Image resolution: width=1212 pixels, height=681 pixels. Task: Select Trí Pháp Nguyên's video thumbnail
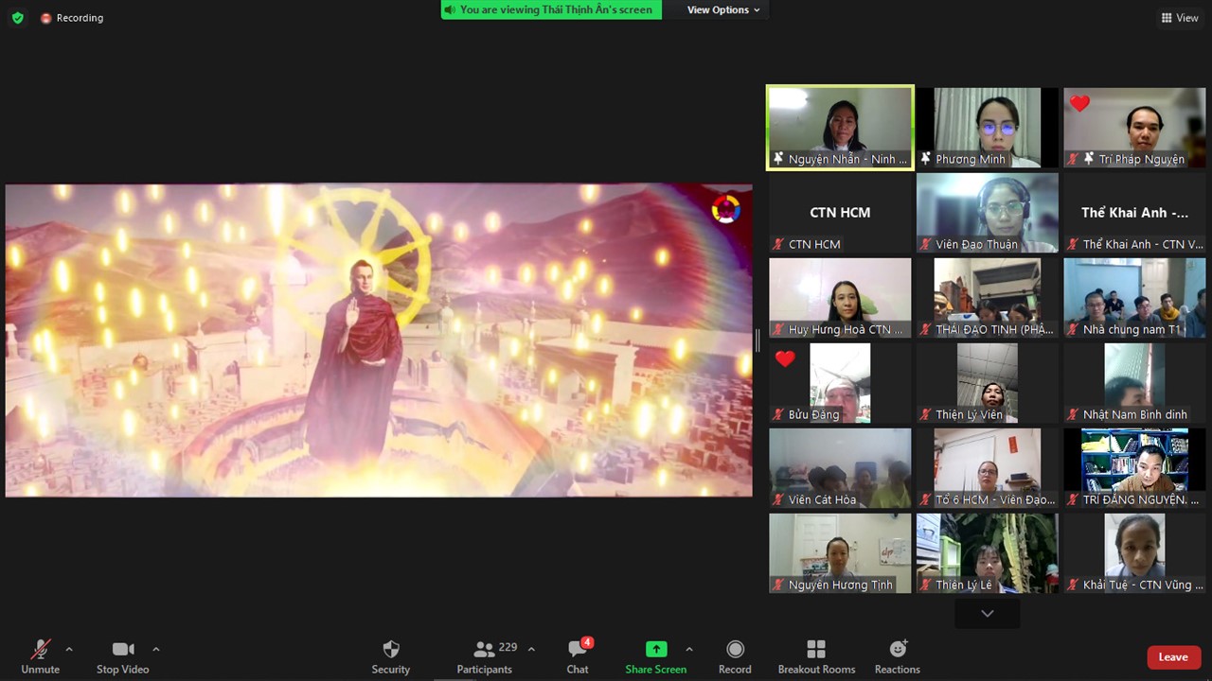coord(1134,128)
